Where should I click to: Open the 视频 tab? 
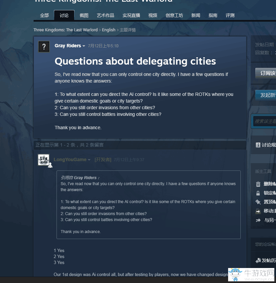coord(153,15)
